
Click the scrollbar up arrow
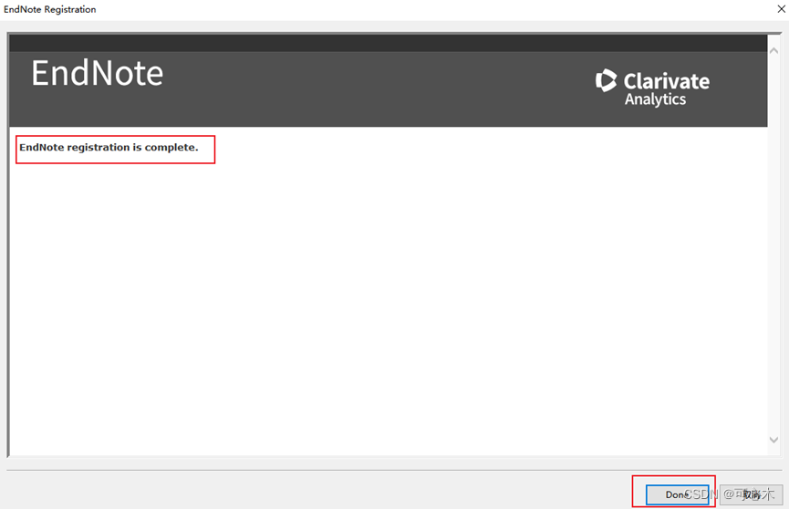pos(773,51)
